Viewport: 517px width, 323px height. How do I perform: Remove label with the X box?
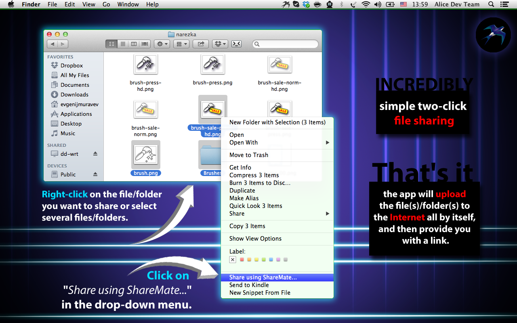point(233,260)
